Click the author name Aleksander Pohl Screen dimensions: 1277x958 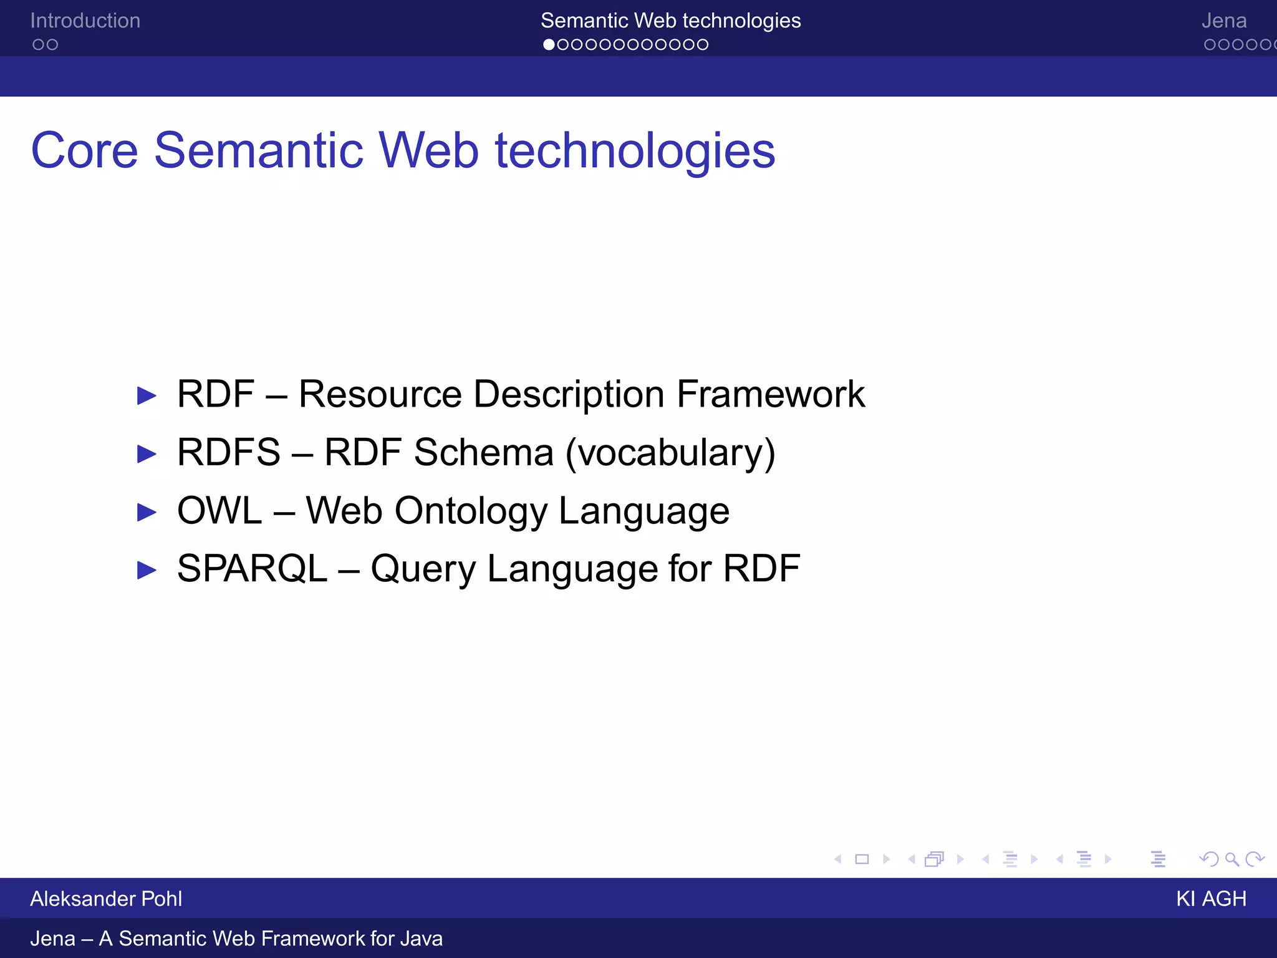(x=106, y=899)
